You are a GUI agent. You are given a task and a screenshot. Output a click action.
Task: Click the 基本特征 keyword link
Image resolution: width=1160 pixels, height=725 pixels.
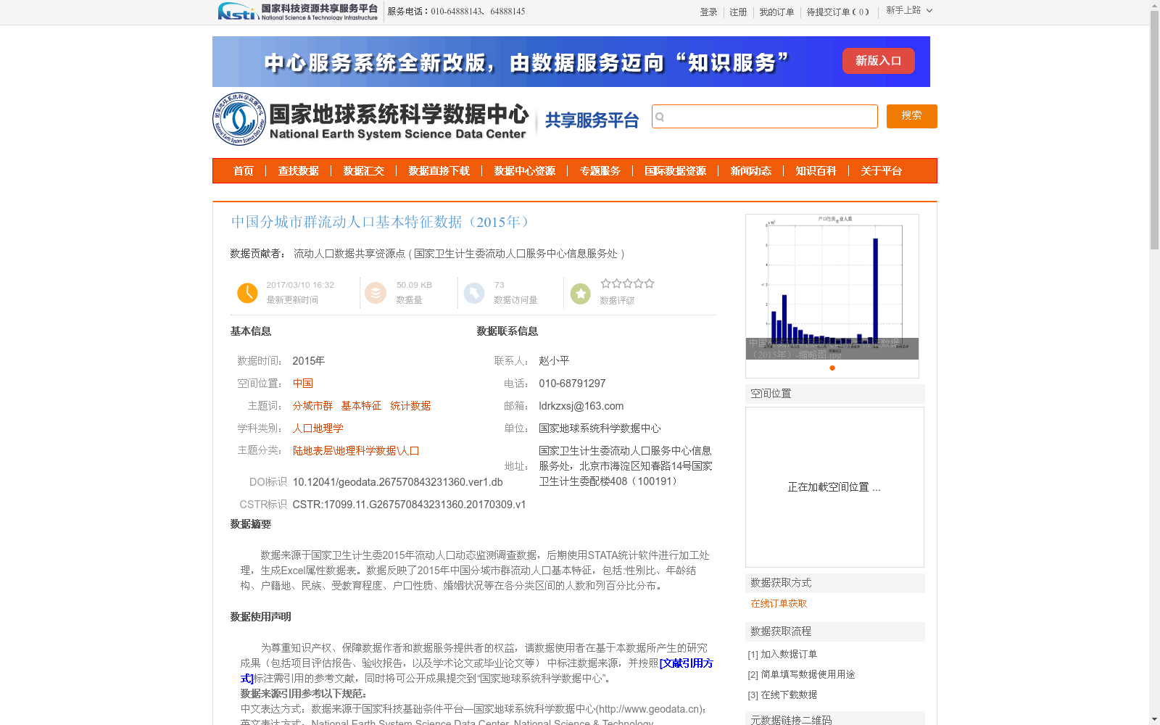(x=361, y=406)
